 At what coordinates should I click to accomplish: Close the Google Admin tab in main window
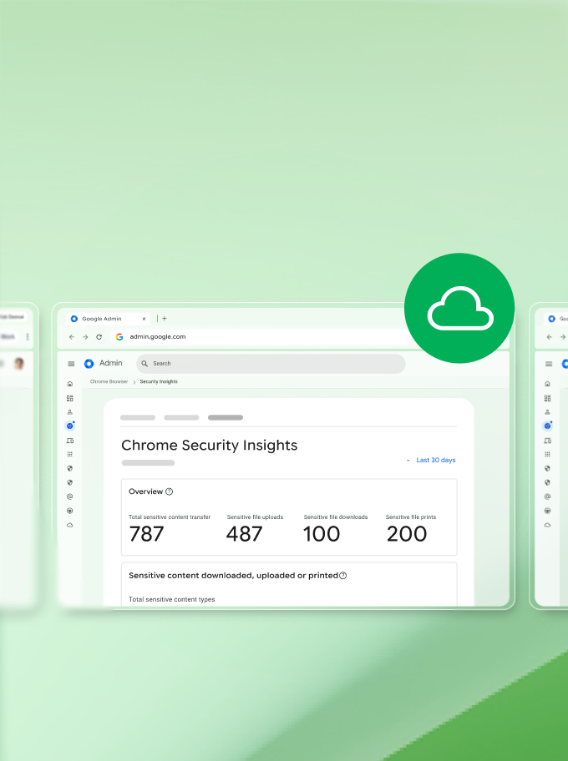tap(144, 319)
